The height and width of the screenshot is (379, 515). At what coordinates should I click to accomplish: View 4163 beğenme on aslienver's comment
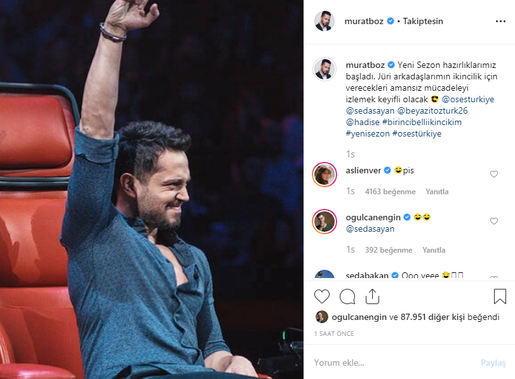(x=390, y=192)
